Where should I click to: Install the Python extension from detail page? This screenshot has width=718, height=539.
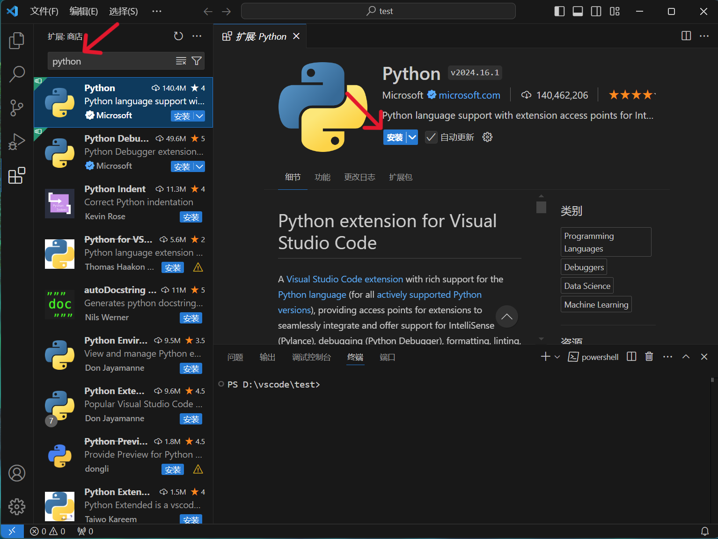395,137
